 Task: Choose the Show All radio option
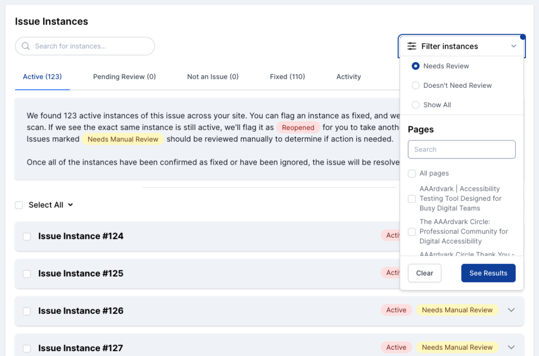(416, 105)
